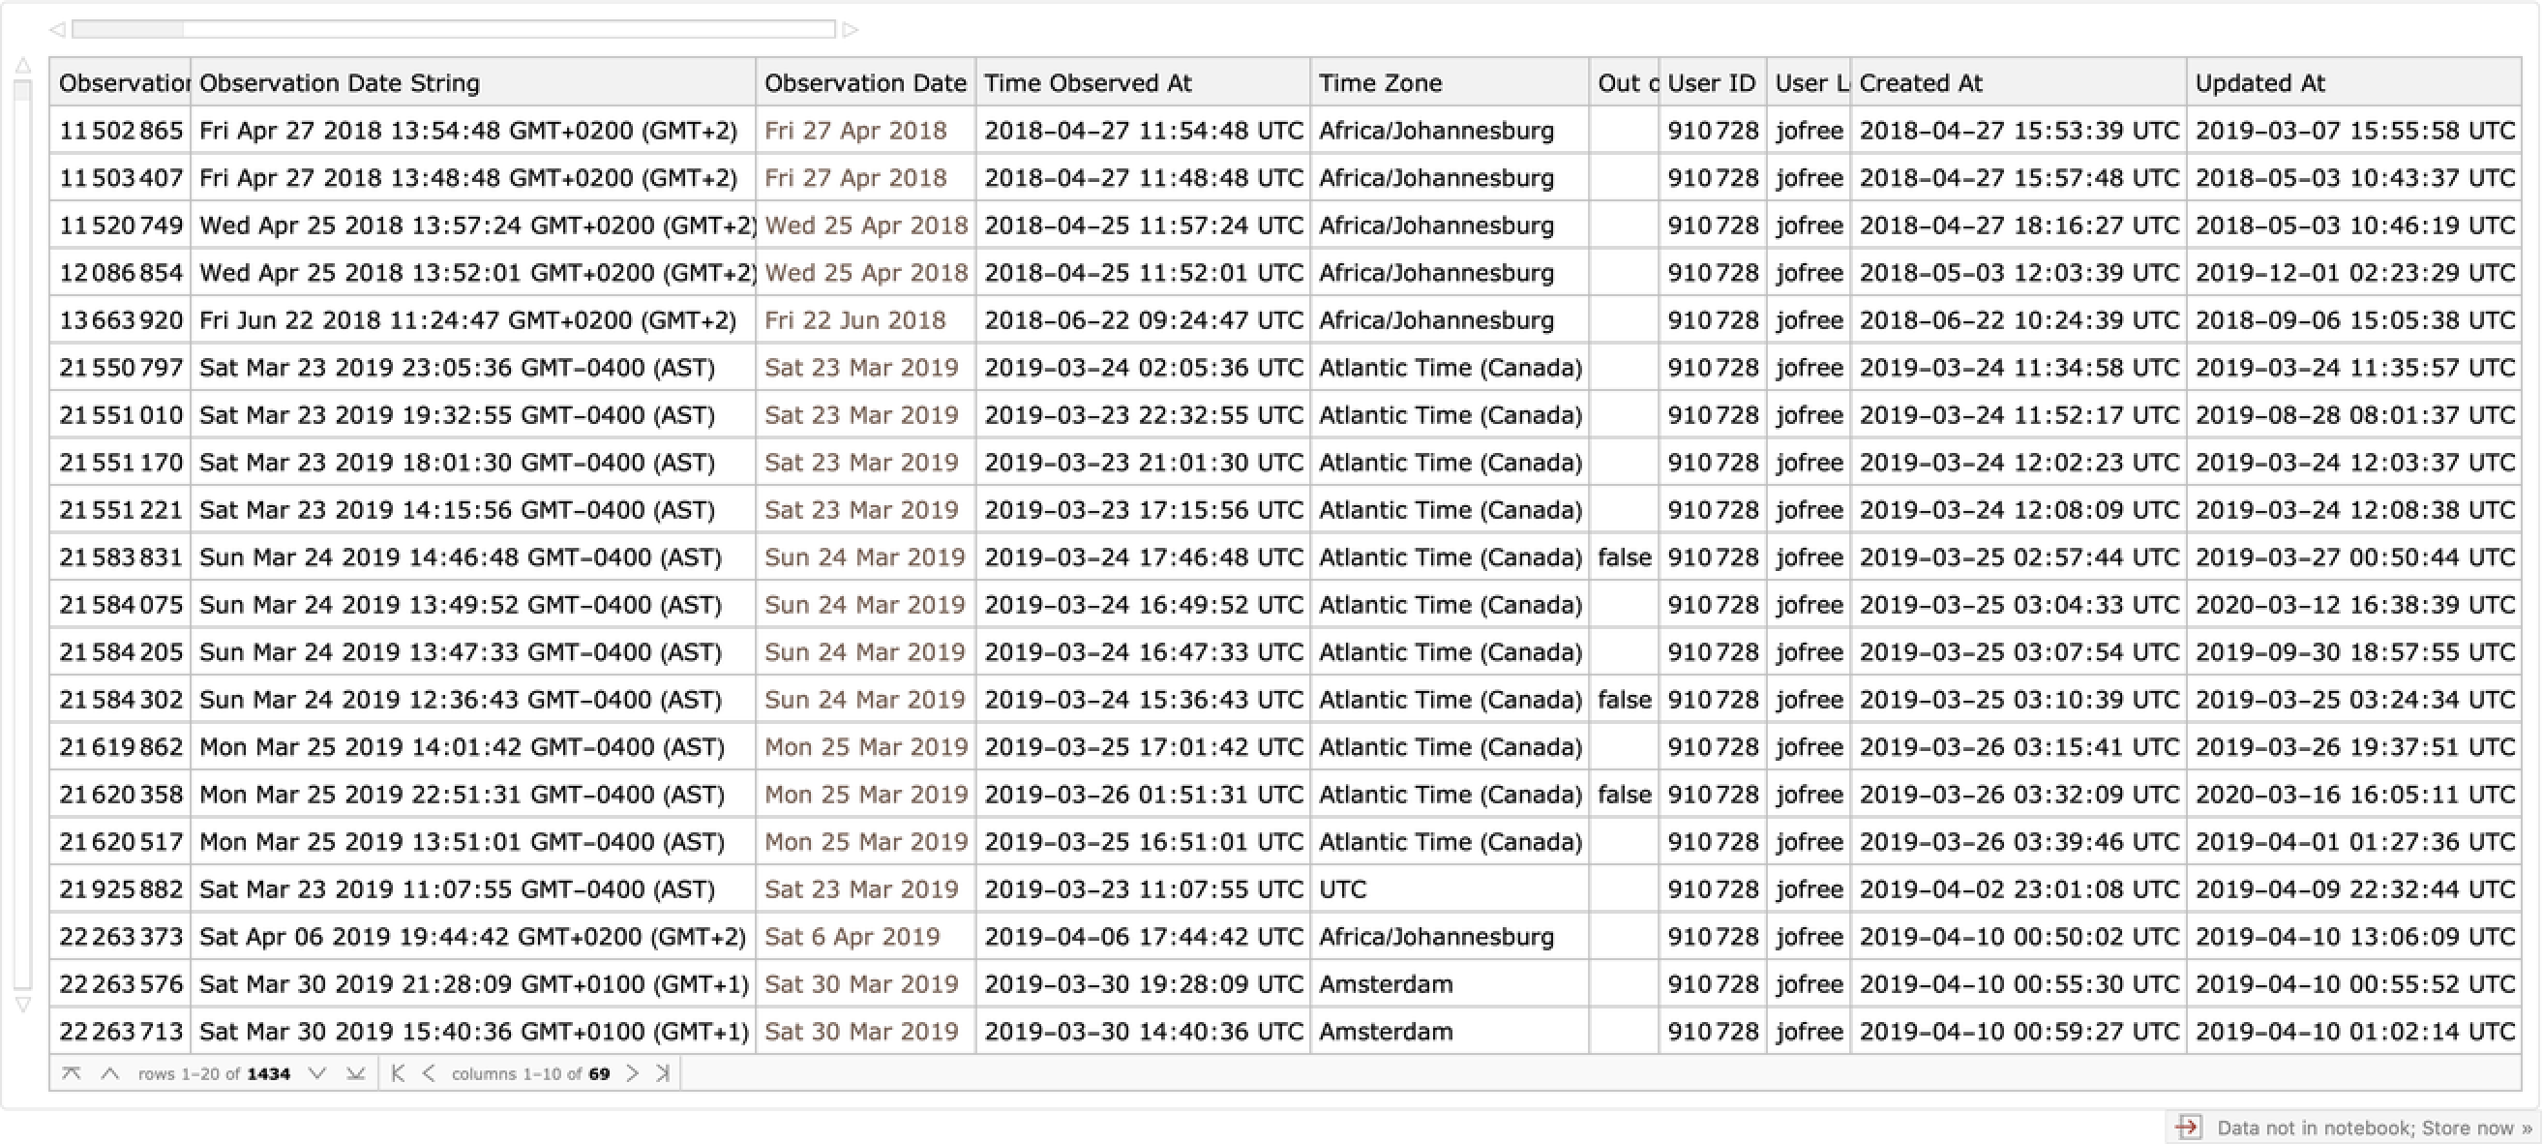Click Amsterdam cell in row 22263576
2543x1144 pixels.
click(x=1450, y=983)
